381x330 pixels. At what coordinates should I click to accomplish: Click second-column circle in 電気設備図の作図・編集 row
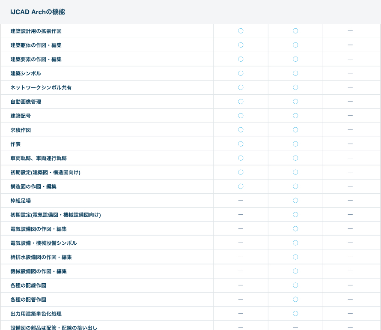pyautogui.click(x=295, y=228)
